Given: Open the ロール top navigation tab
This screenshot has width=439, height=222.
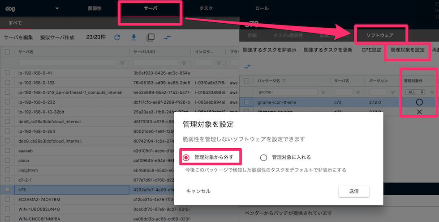Looking at the screenshot, I should (262, 8).
